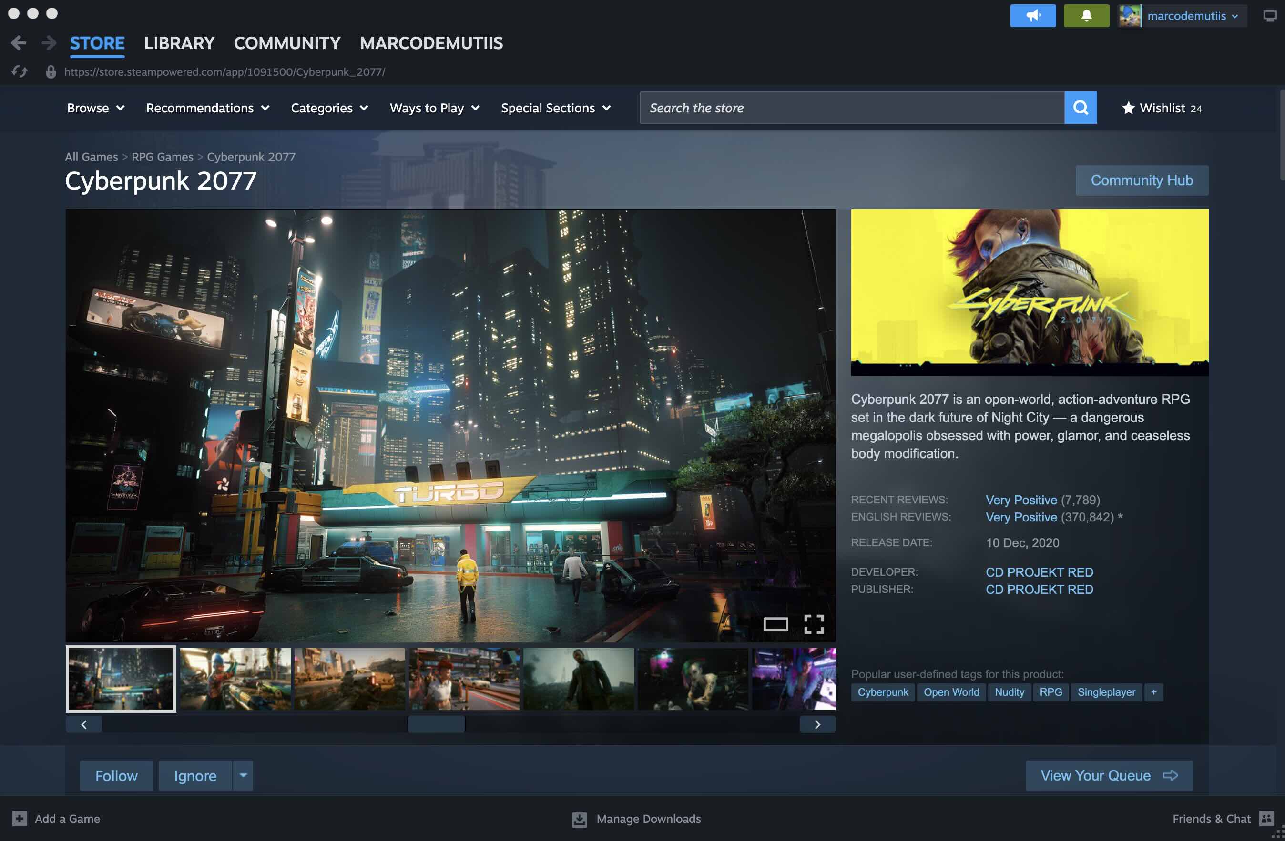Click the magnifier search button
Screen dimensions: 1285x841
point(1080,108)
